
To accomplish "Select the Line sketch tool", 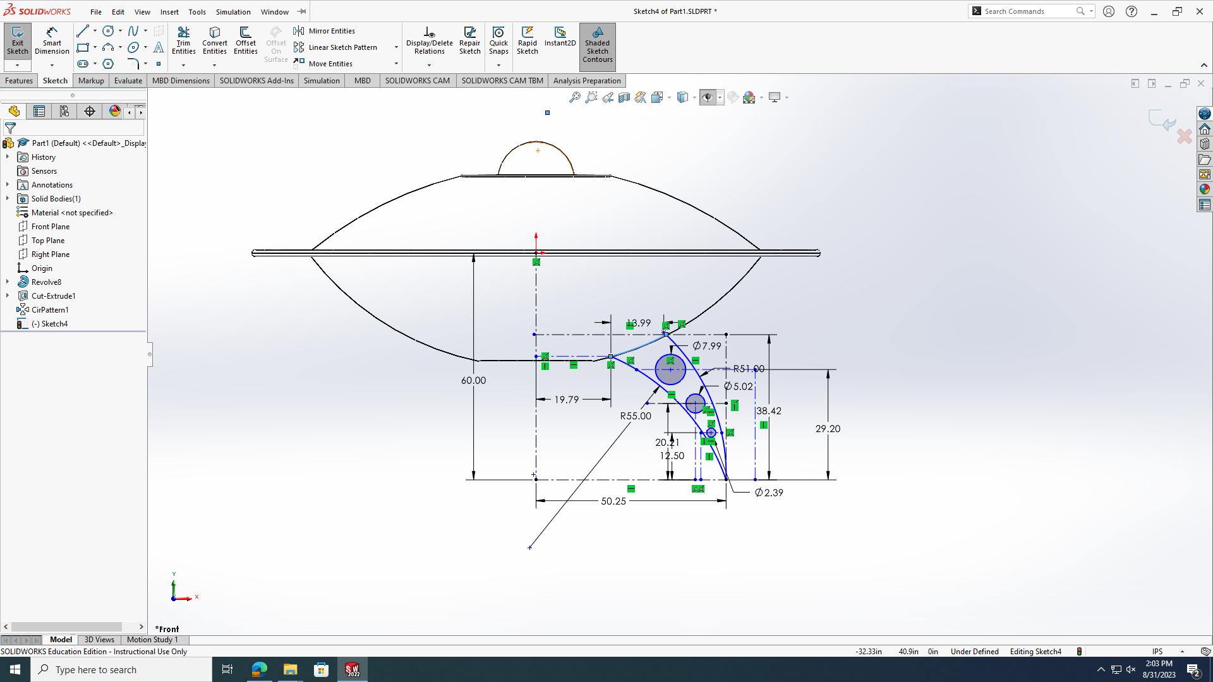I will pyautogui.click(x=83, y=31).
